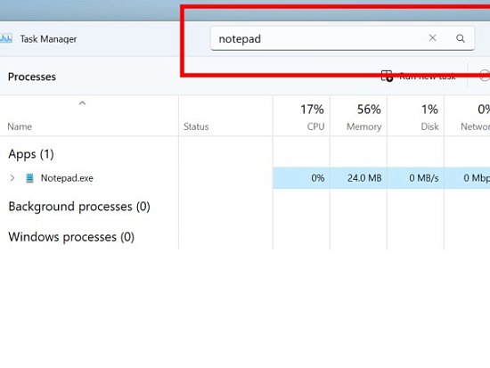The width and height of the screenshot is (490, 368).
Task: Click the magnifier search icon
Action: (461, 38)
